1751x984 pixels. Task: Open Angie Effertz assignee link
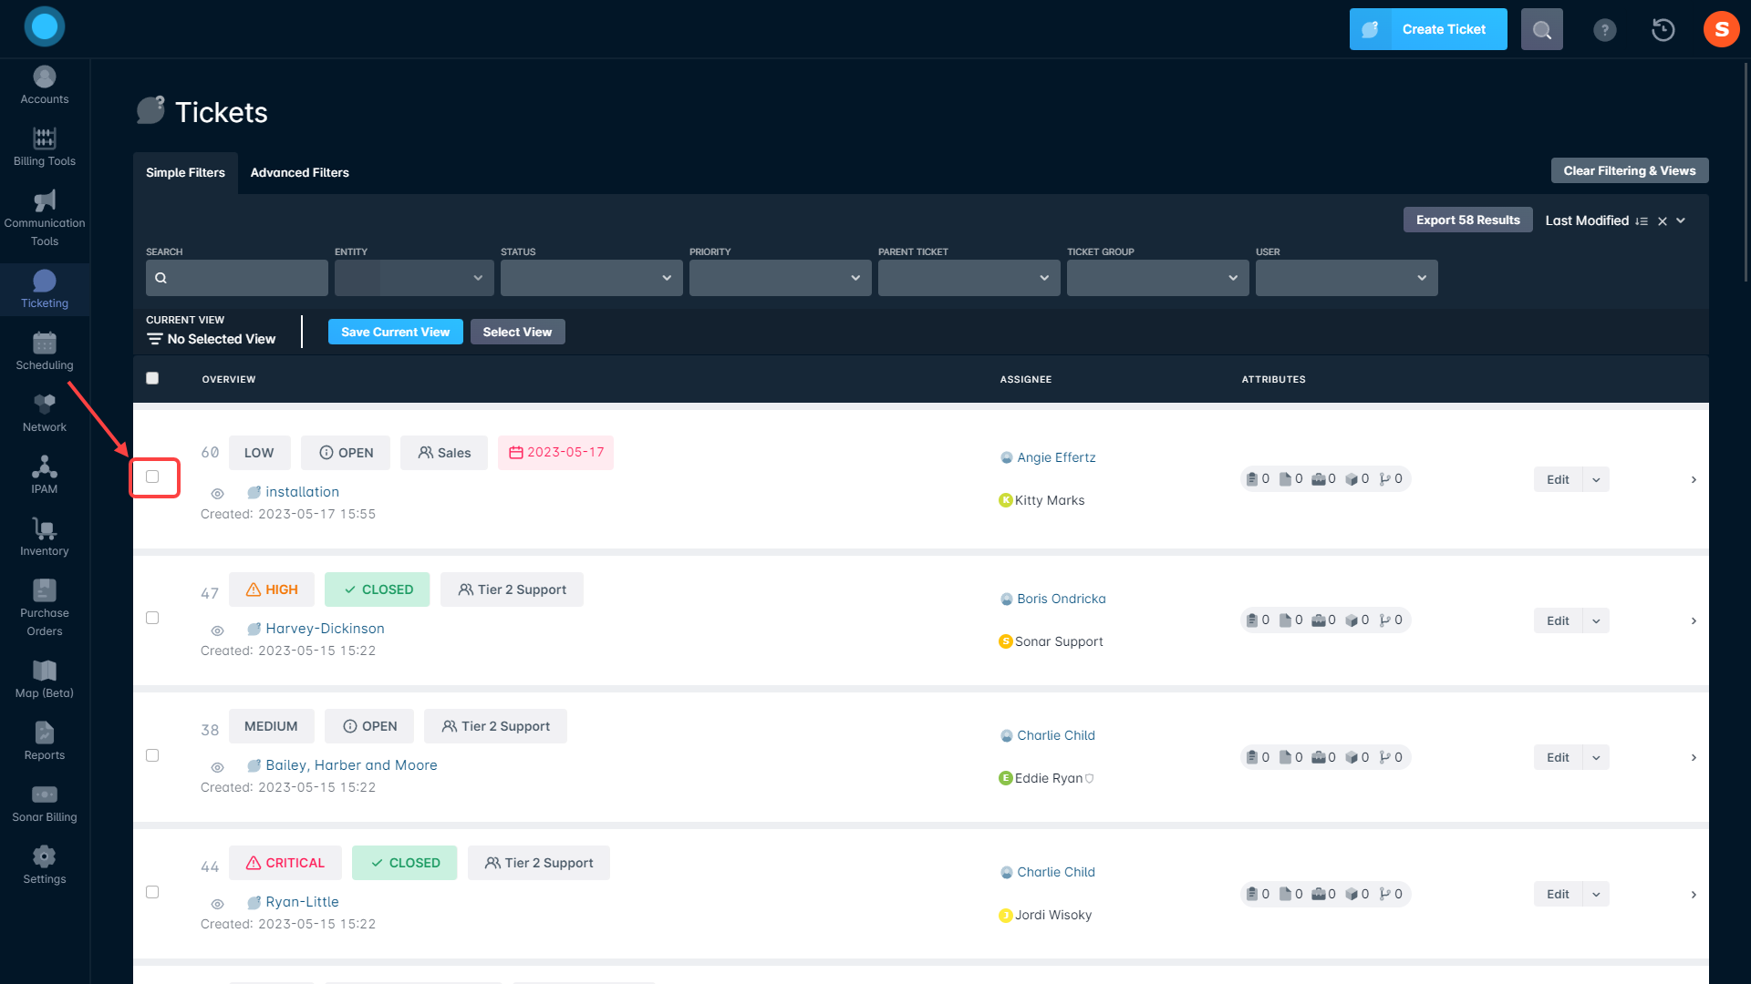[1056, 457]
